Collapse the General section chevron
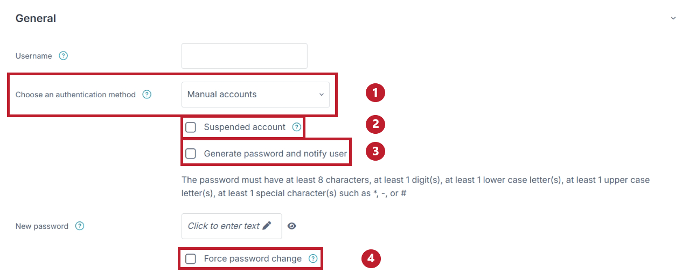The image size is (696, 273). (x=673, y=18)
